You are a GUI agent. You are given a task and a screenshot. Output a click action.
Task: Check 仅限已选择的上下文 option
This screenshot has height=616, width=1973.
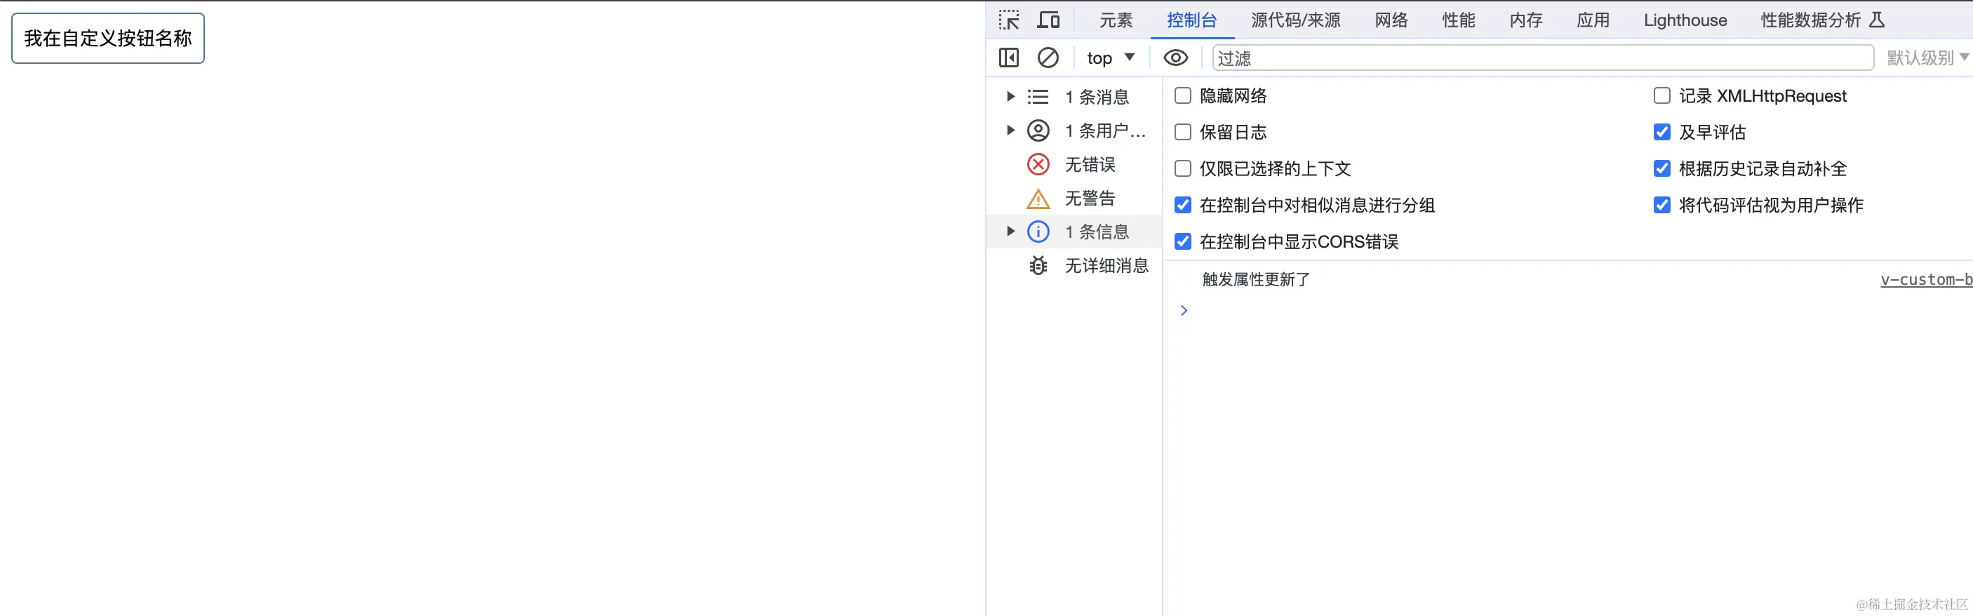[1182, 168]
